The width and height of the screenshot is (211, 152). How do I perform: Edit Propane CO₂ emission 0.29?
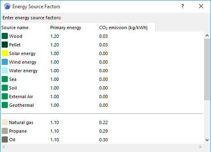point(104,131)
